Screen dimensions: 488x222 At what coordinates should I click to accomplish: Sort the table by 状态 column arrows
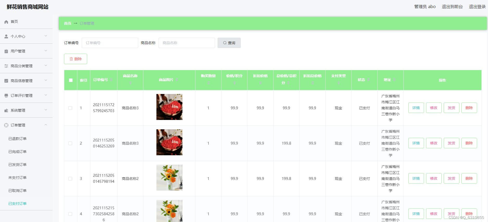point(368,80)
